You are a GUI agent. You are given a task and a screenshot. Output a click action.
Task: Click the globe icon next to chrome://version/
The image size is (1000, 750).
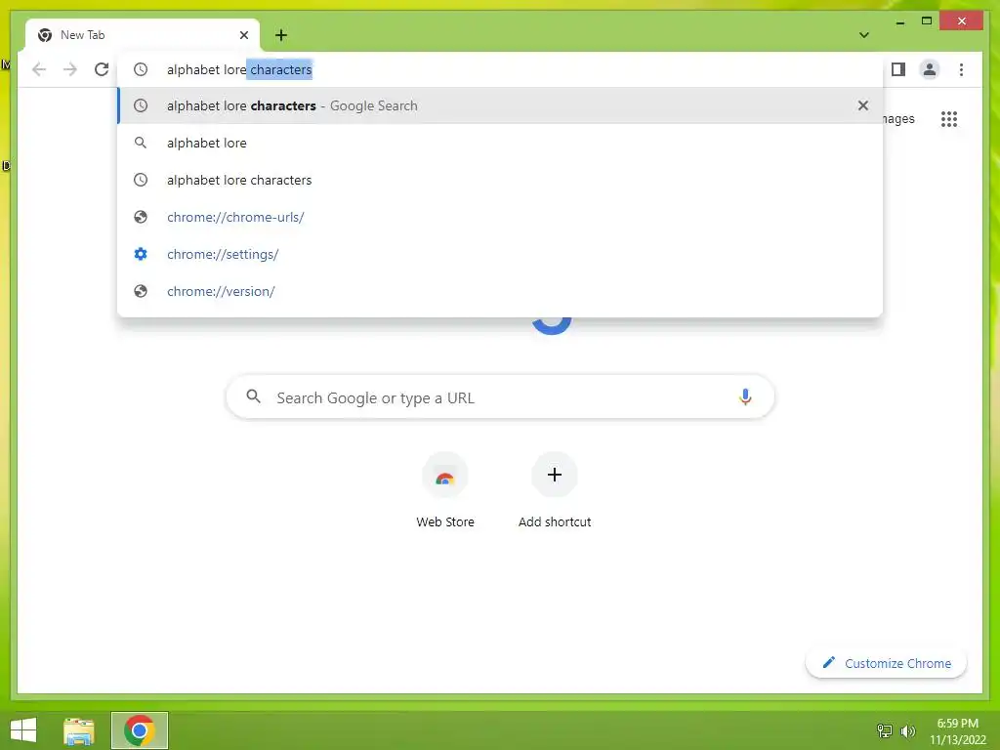141,291
